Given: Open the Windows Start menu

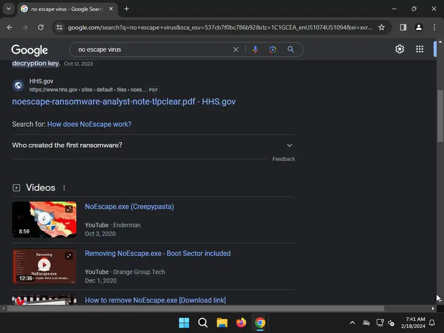Looking at the screenshot, I should (184, 323).
